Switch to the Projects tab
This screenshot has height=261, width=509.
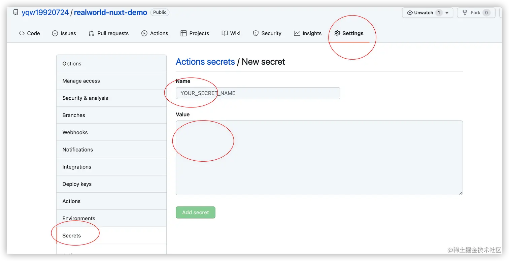(x=195, y=33)
